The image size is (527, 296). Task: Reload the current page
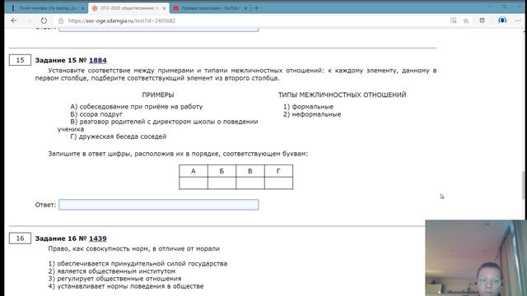click(x=44, y=21)
